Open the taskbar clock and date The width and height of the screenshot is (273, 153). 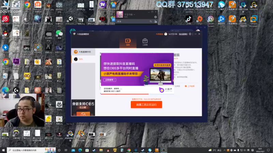pyautogui.click(x=260, y=150)
